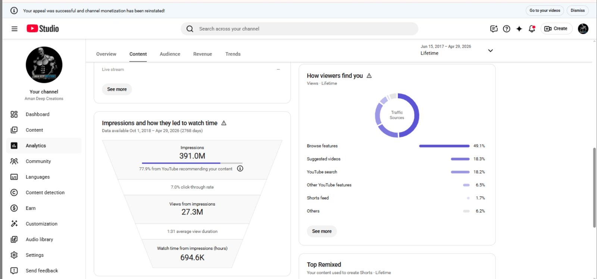Image resolution: width=597 pixels, height=279 pixels.
Task: Open the help question mark icon
Action: 506,29
